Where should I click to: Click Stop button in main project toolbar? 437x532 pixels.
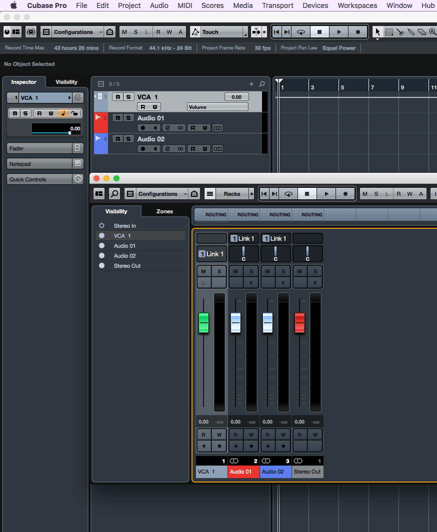(x=319, y=32)
